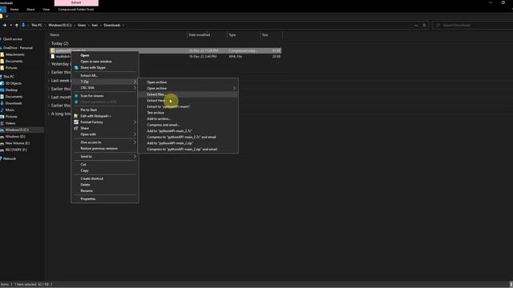Click the zip file icon of pythonAPI-main
The height and width of the screenshot is (288, 513).
(53, 50)
